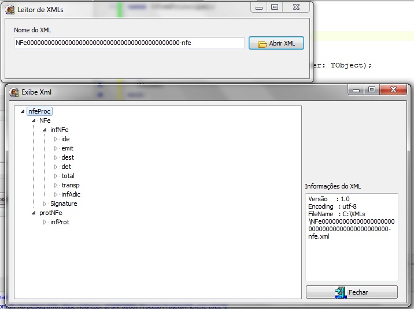Screen dimensions: 414x309
Task: Select the dest tree item
Action: 67,157
